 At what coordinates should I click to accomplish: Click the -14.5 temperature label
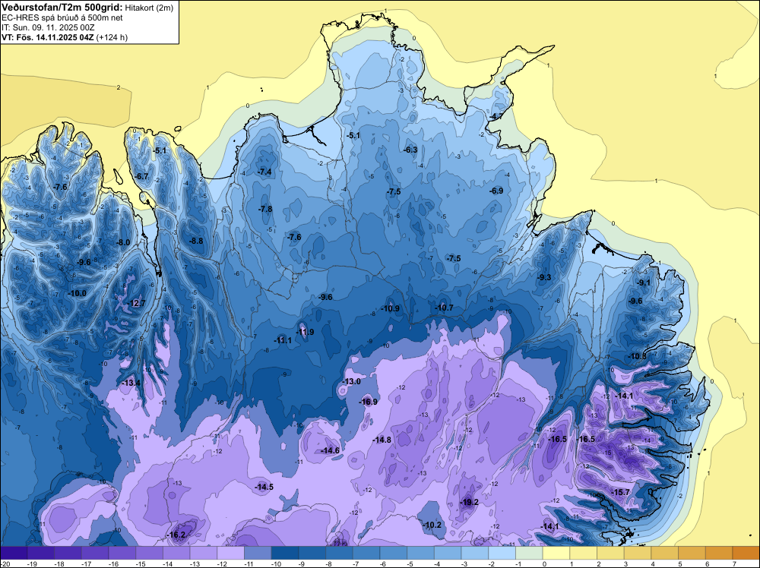[x=264, y=487]
